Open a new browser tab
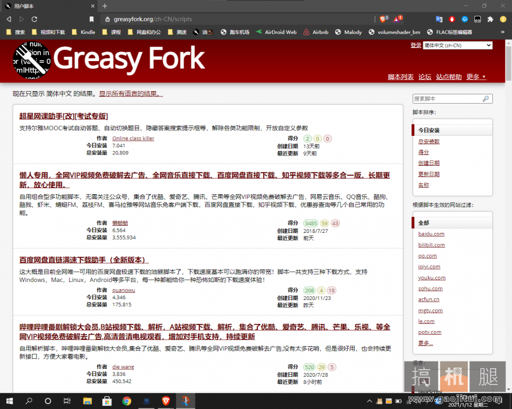The image size is (512, 409). [x=105, y=6]
